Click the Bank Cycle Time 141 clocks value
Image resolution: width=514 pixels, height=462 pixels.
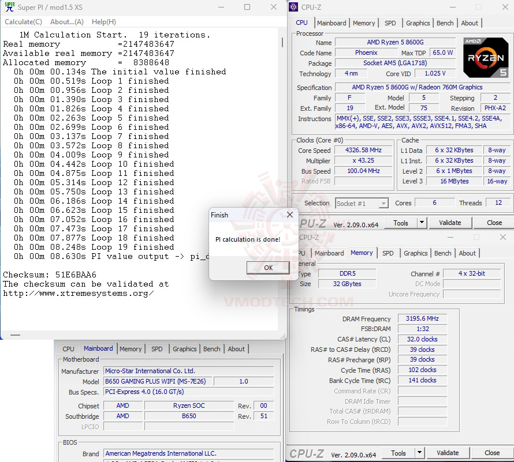click(x=422, y=380)
